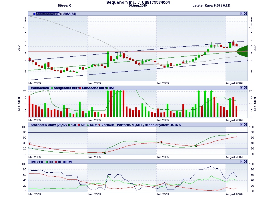261x199 pixels.
Task: Remove the Stochastik slow indicator panel
Action: 245,125
